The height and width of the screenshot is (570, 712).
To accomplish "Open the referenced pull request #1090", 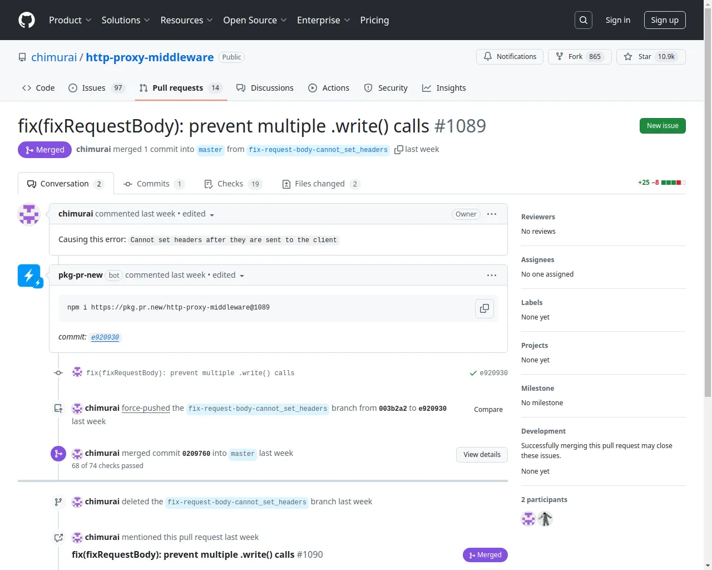I will [x=197, y=554].
